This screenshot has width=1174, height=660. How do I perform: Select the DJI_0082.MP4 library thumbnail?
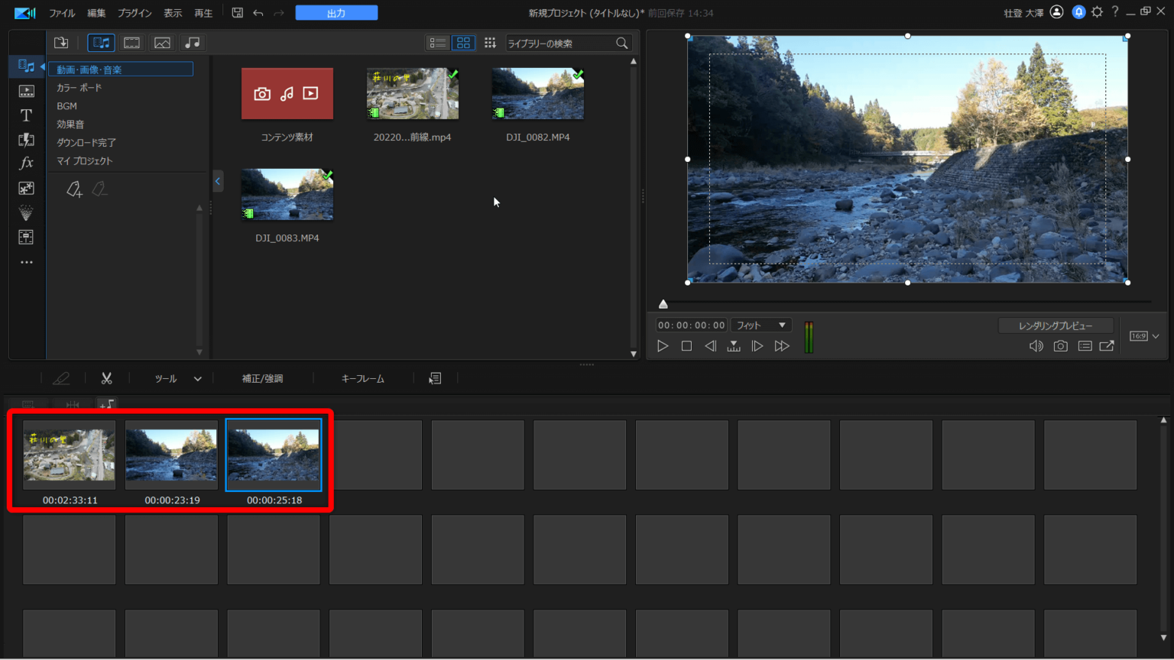pos(537,94)
